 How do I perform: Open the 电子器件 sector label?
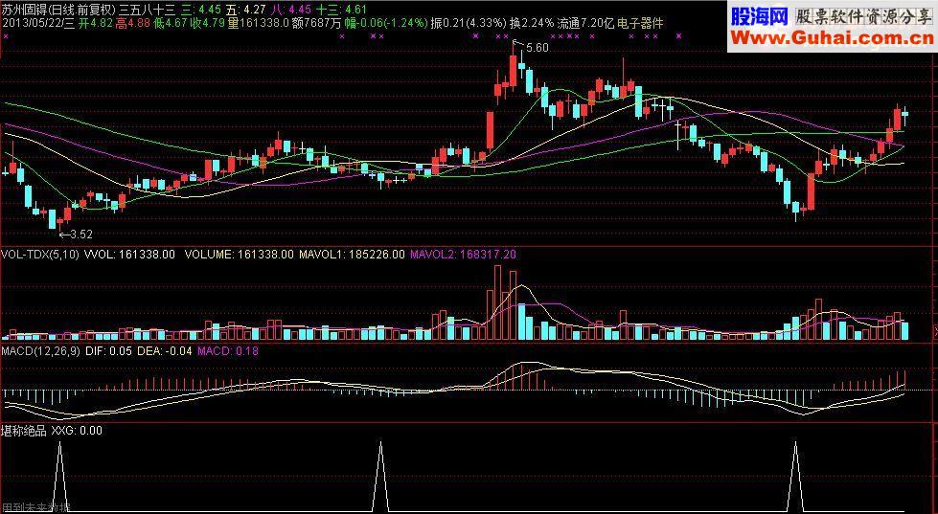(640, 24)
